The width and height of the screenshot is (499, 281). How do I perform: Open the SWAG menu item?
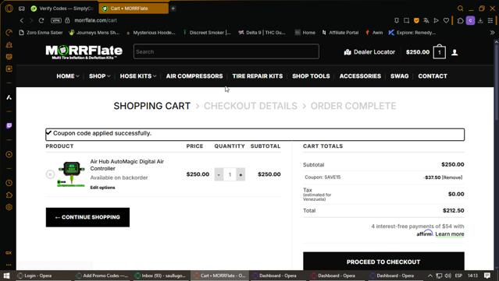tap(399, 76)
